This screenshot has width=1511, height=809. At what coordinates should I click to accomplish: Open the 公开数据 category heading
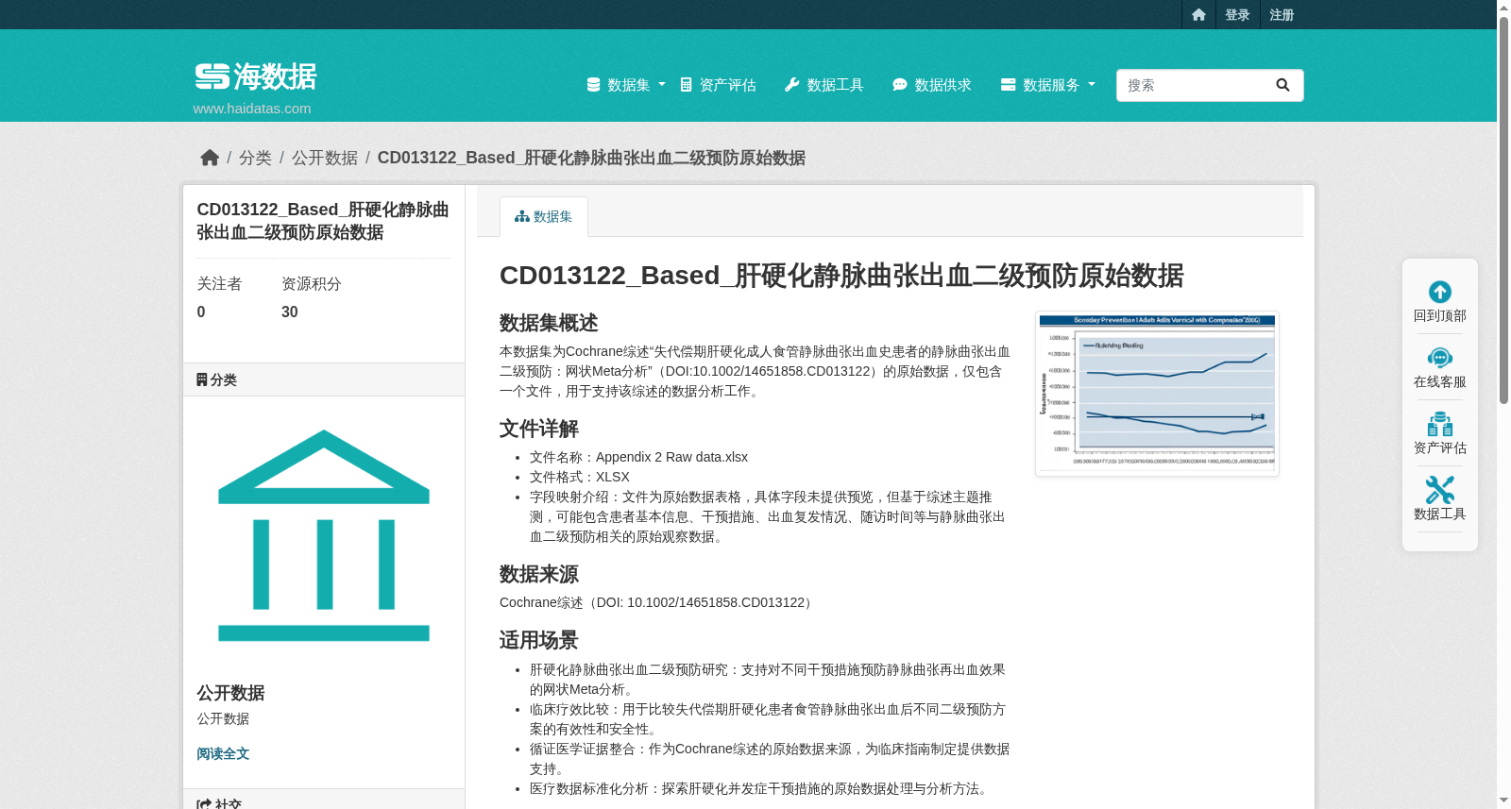(230, 693)
